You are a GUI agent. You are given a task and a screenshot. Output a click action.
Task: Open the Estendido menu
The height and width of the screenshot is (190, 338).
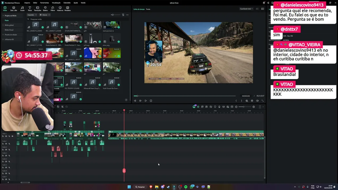(x=67, y=3)
